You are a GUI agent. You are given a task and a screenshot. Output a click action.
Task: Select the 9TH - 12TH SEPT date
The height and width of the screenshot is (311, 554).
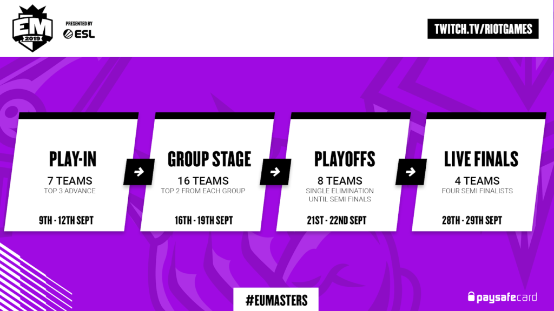(x=66, y=220)
